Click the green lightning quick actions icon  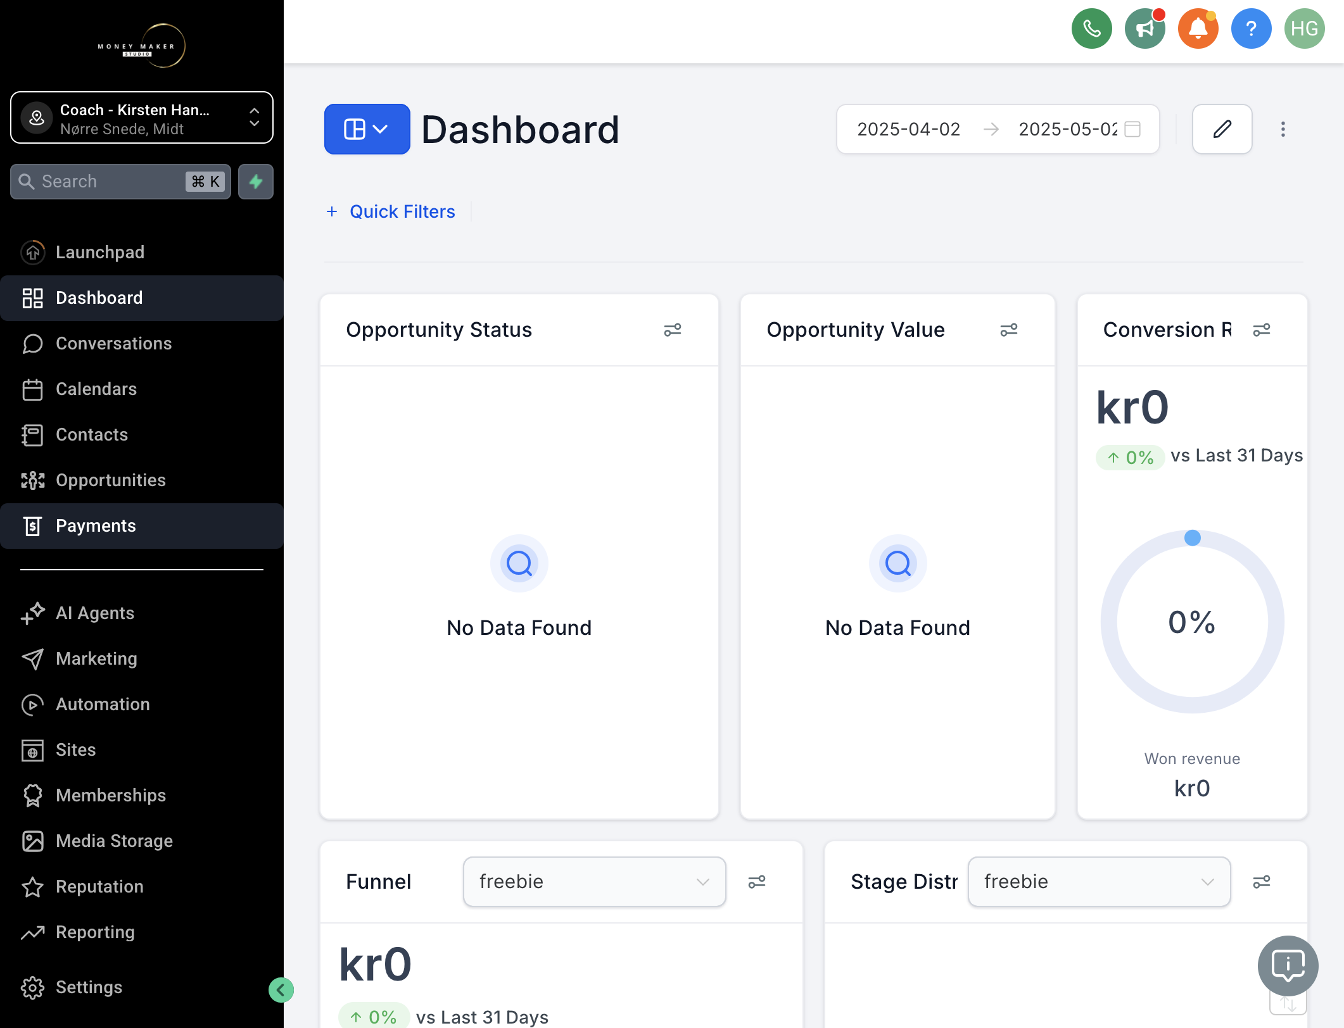pos(256,182)
